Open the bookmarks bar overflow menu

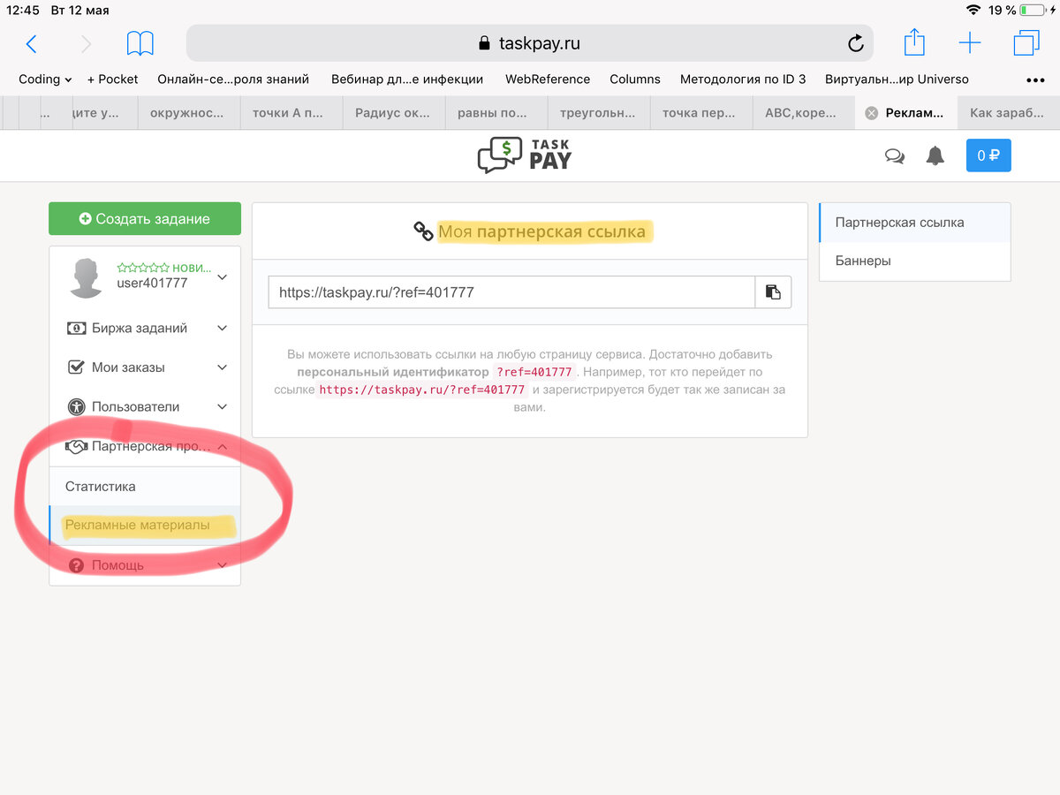(1035, 79)
